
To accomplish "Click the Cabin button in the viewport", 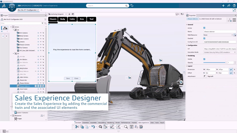I will (x=72, y=19).
